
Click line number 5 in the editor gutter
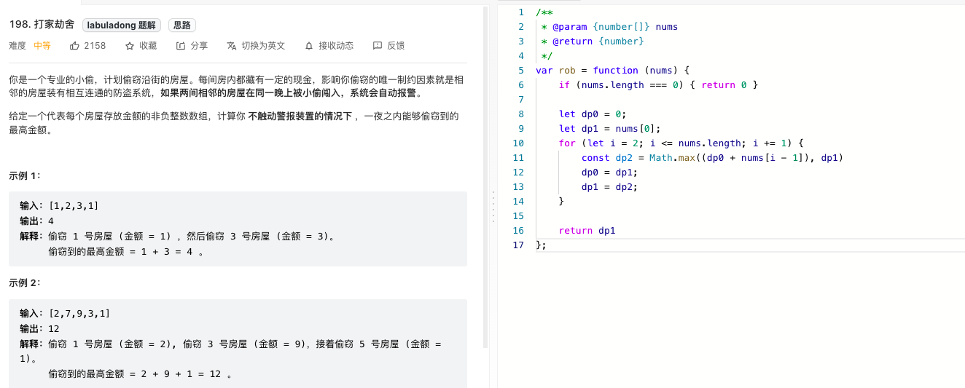tap(520, 71)
